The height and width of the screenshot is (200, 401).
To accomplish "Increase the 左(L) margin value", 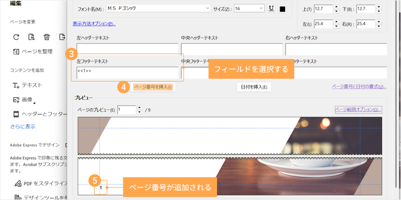I will point(337,22).
